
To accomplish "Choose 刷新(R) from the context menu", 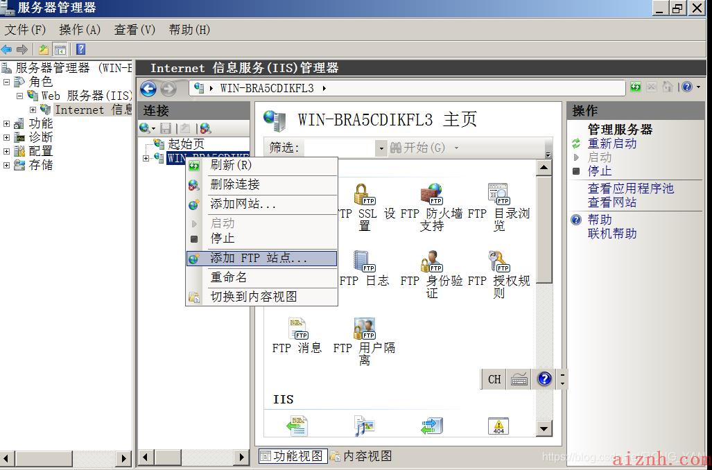I will point(262,166).
